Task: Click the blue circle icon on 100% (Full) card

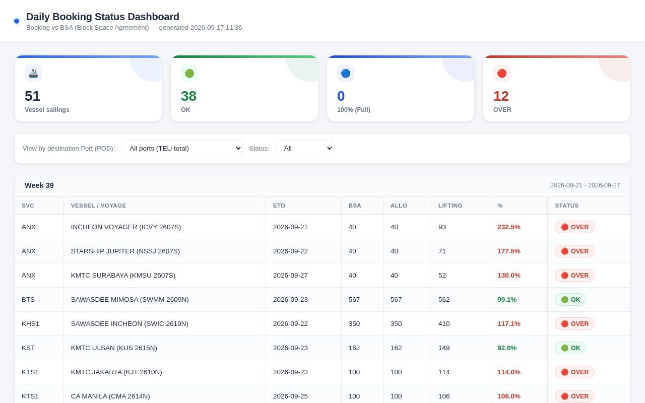Action: coord(346,73)
